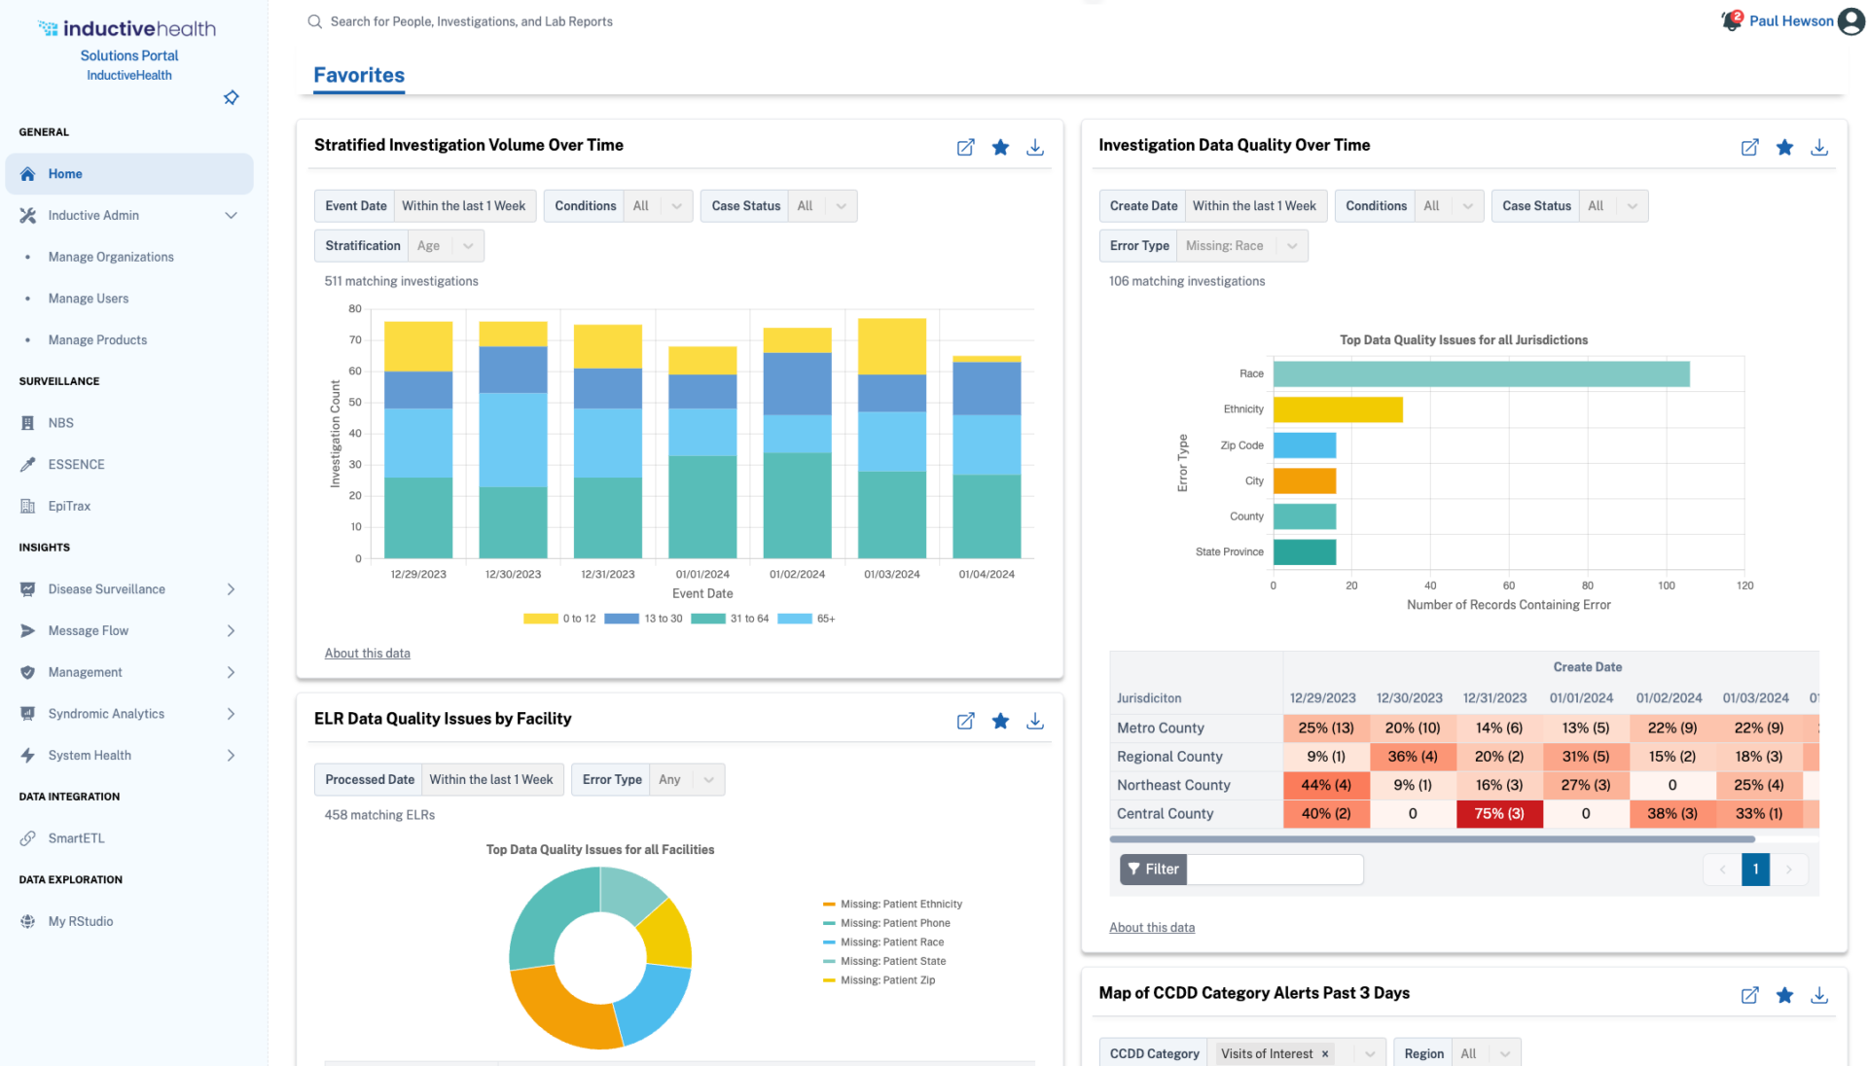Open Error Type Missing: Race dropdown
This screenshot has height=1066, width=1868.
coord(1241,246)
